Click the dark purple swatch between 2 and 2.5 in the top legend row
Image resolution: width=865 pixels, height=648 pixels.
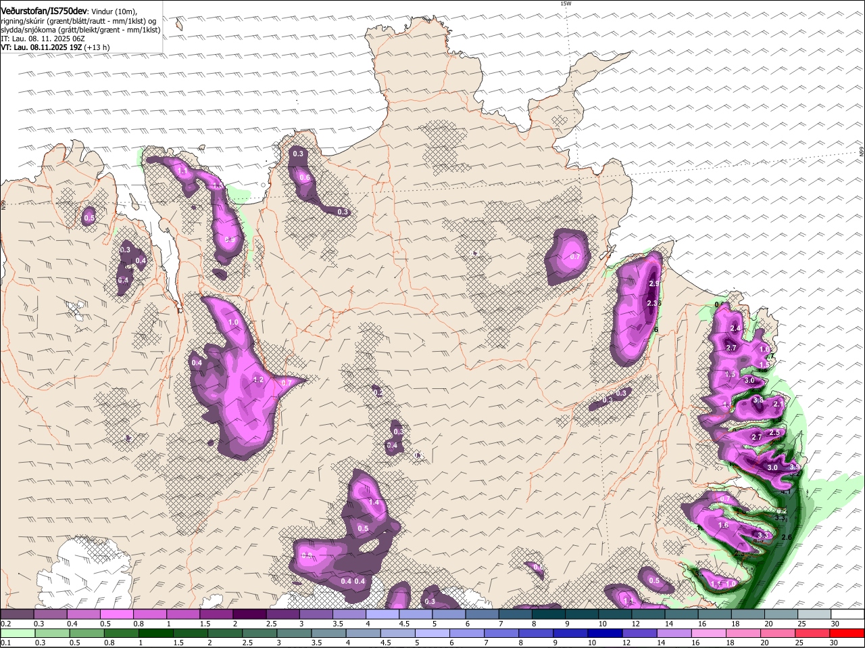click(249, 614)
